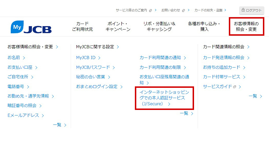Open お勤め先・通学先情報 link
This screenshot has height=156, width=269.
click(x=28, y=96)
